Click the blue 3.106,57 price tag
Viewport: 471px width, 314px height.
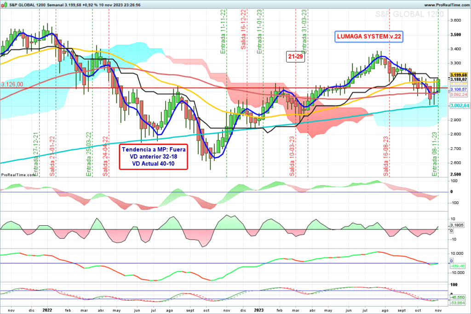click(x=459, y=90)
